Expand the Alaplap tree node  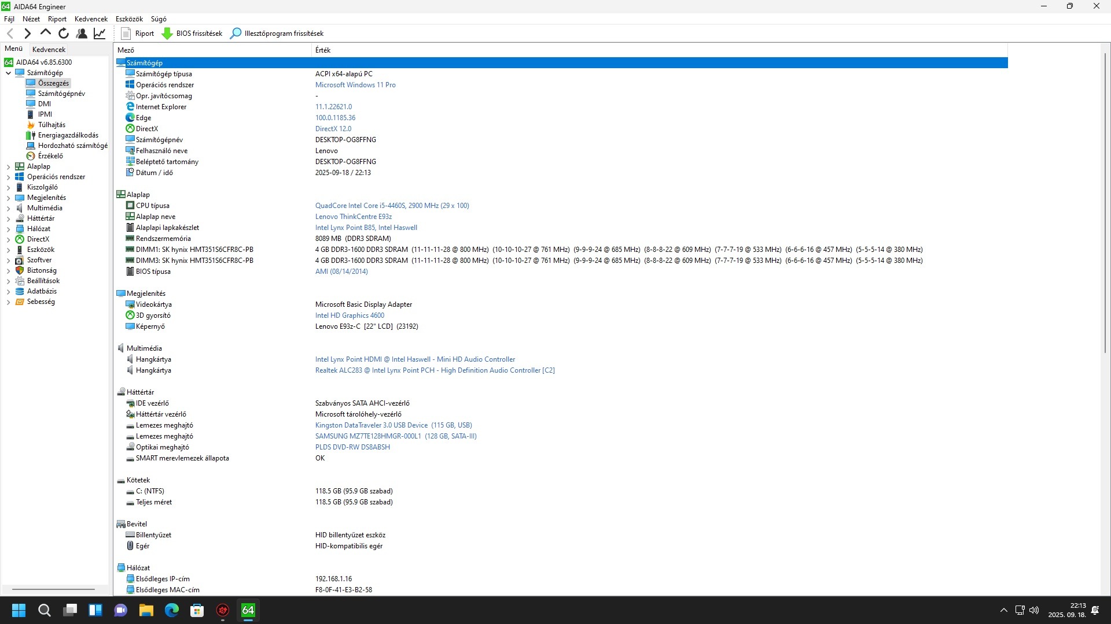point(8,166)
